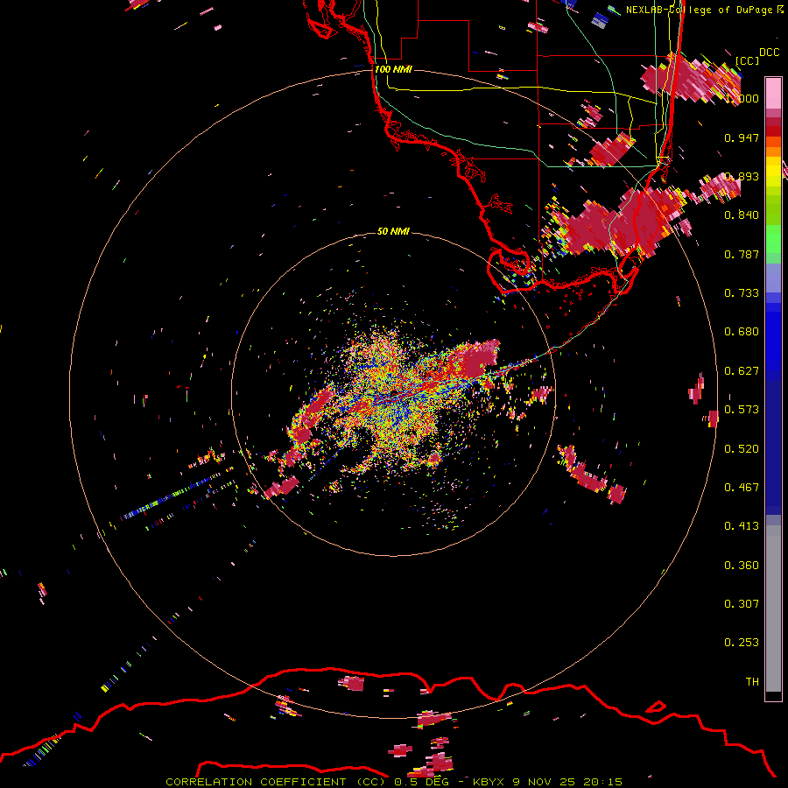Click the NEXLAB-College of DuPage credit text
788x788 pixels.
[699, 10]
